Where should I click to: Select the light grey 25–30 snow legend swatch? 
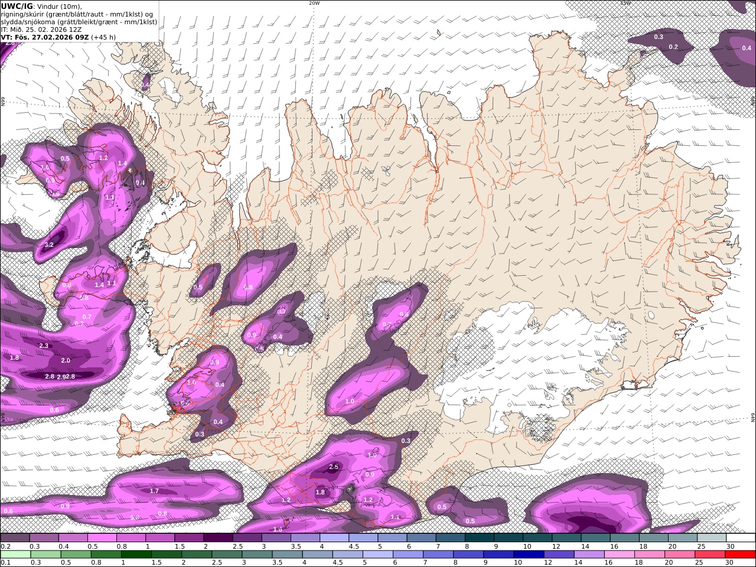click(712, 537)
